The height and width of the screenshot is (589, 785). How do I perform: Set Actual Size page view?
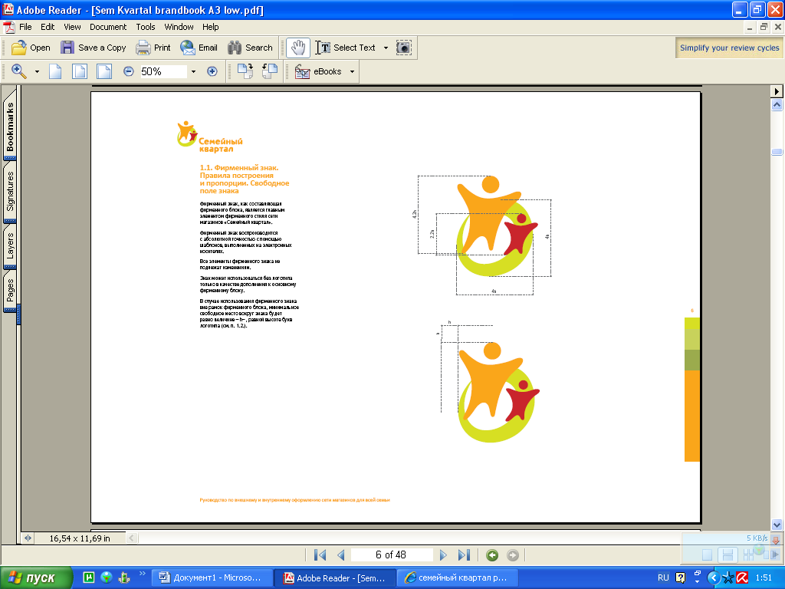[x=55, y=71]
